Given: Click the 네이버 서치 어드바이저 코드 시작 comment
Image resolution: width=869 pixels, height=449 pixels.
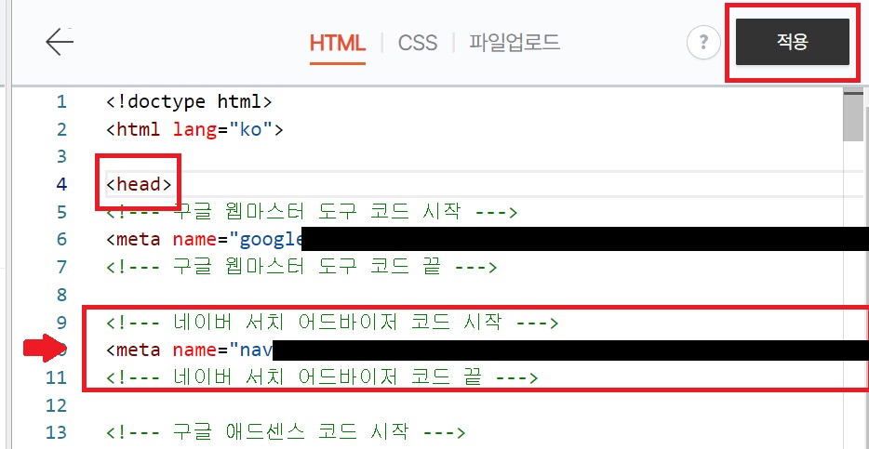Looking at the screenshot, I should tap(332, 323).
